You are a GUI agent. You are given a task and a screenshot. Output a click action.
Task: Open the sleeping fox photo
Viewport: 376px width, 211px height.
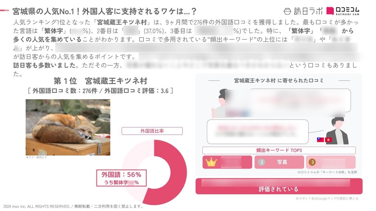pyautogui.click(x=68, y=127)
